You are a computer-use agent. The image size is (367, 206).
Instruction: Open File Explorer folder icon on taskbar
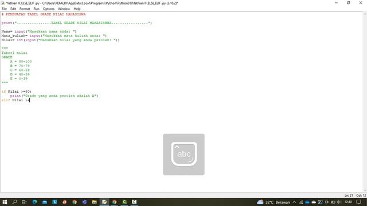coord(94,202)
